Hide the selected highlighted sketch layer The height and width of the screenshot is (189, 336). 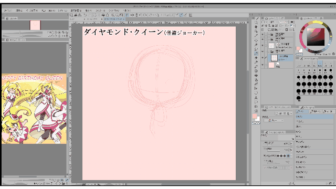[x=262, y=58]
